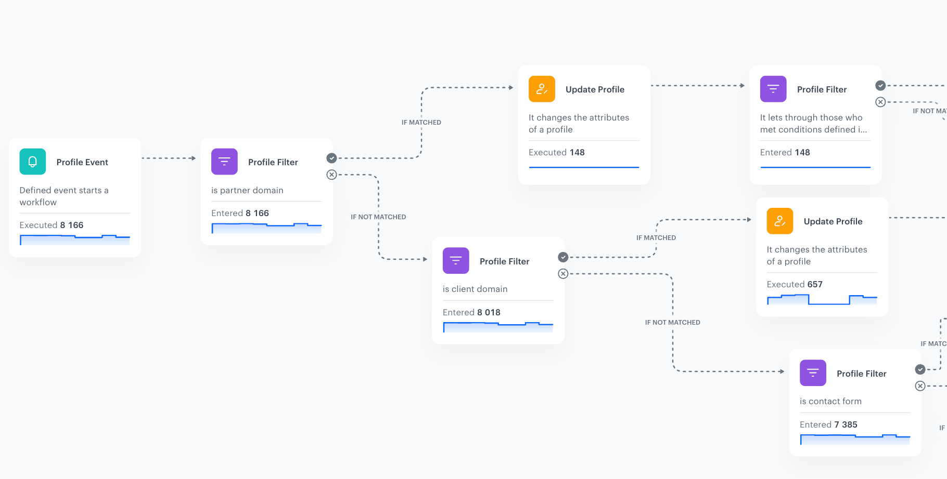Open the top Update Profile node icon
The width and height of the screenshot is (947, 479).
(x=542, y=89)
